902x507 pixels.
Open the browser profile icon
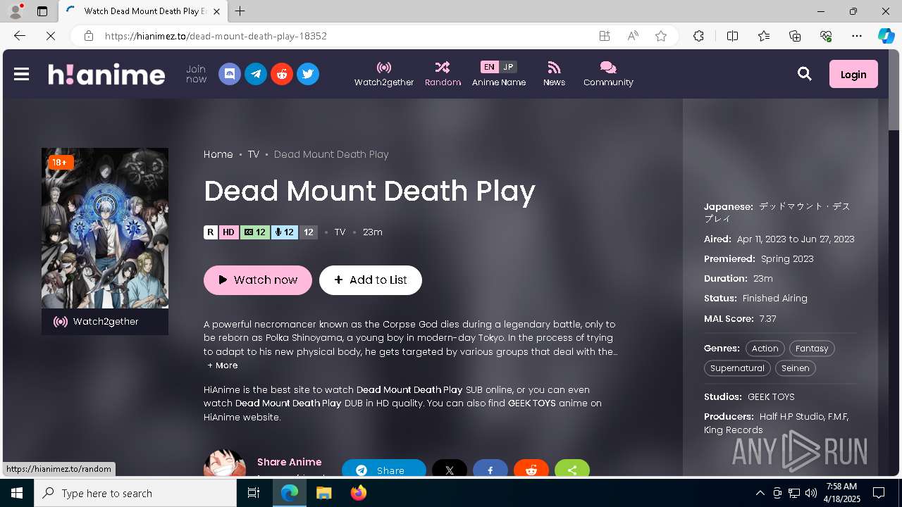point(16,11)
